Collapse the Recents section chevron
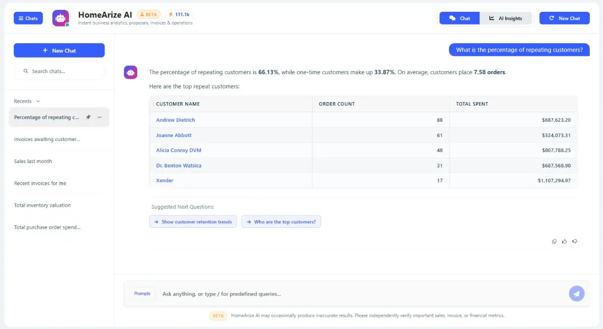Screen dimensions: 603x329 coord(38,101)
